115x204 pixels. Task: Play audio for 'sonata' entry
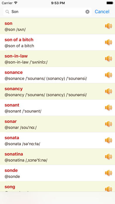coord(109,140)
